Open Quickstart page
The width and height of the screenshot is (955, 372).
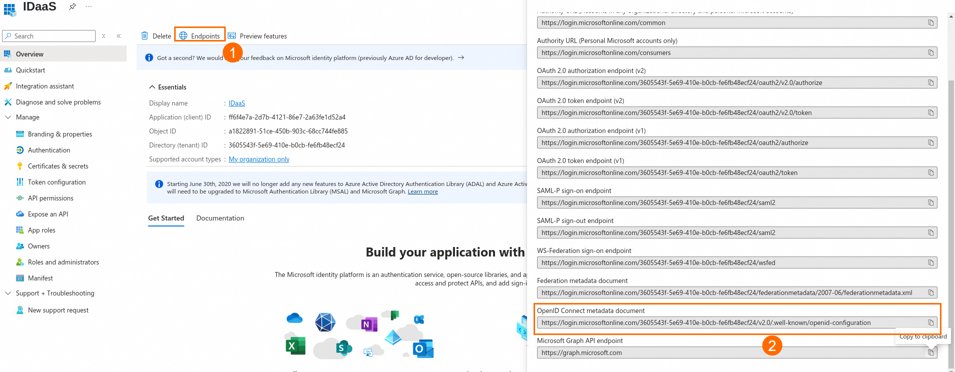click(31, 70)
